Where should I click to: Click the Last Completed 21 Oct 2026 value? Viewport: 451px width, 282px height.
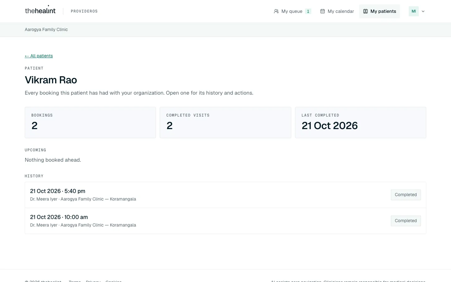click(x=329, y=126)
